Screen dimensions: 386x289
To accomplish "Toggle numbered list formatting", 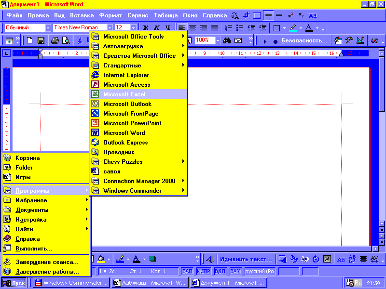I will (x=229, y=28).
